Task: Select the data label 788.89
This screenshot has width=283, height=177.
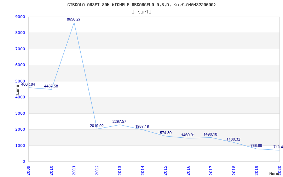Action: point(256,145)
